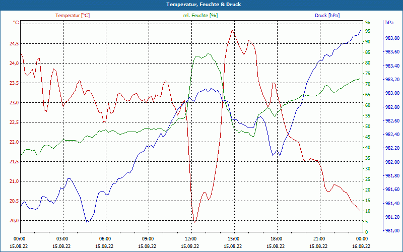This screenshot has height=252, width=403.
Task: Click the 21,0 temperature axis value
Action: point(14,181)
